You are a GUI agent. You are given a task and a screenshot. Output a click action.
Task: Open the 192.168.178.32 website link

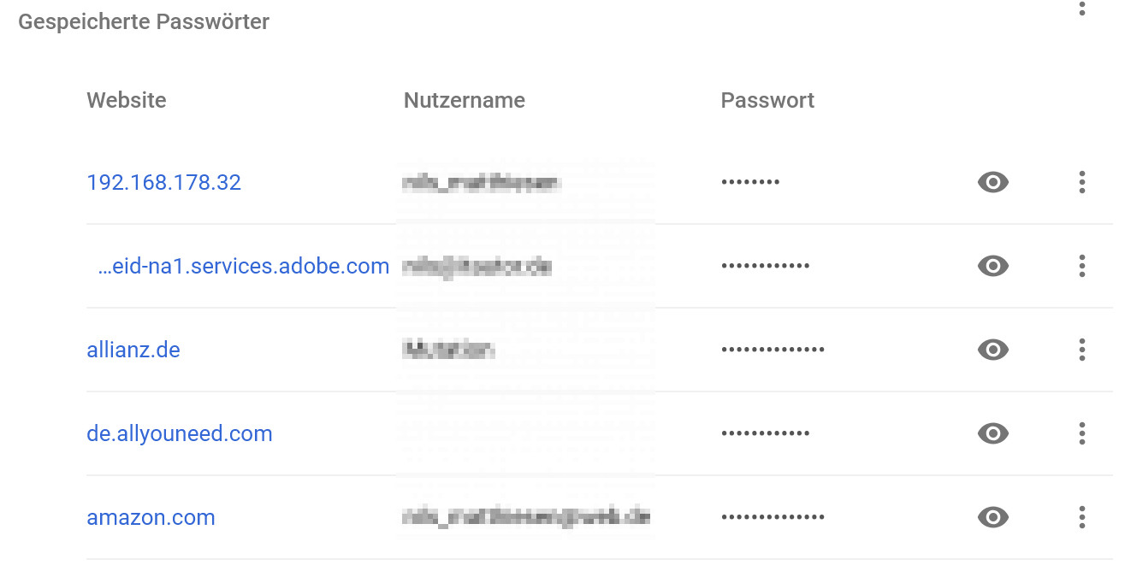click(164, 182)
